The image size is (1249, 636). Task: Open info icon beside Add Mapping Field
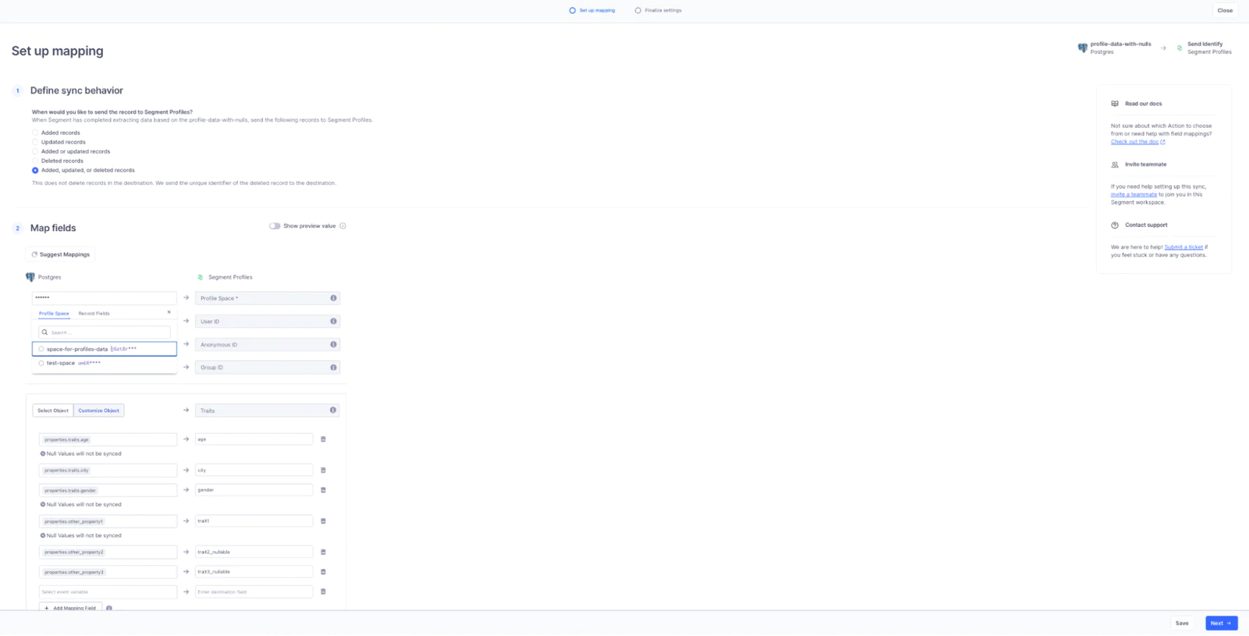[x=109, y=608]
